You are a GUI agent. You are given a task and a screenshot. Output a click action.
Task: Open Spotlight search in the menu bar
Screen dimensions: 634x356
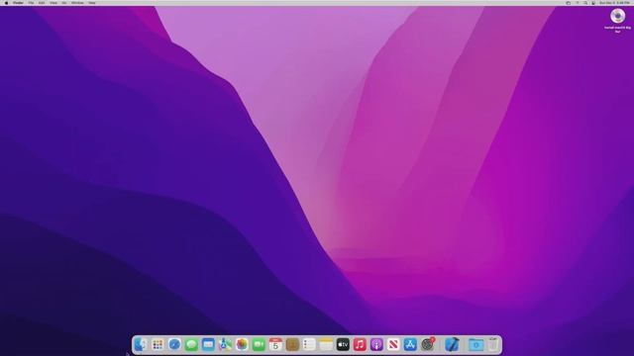pyautogui.click(x=585, y=3)
